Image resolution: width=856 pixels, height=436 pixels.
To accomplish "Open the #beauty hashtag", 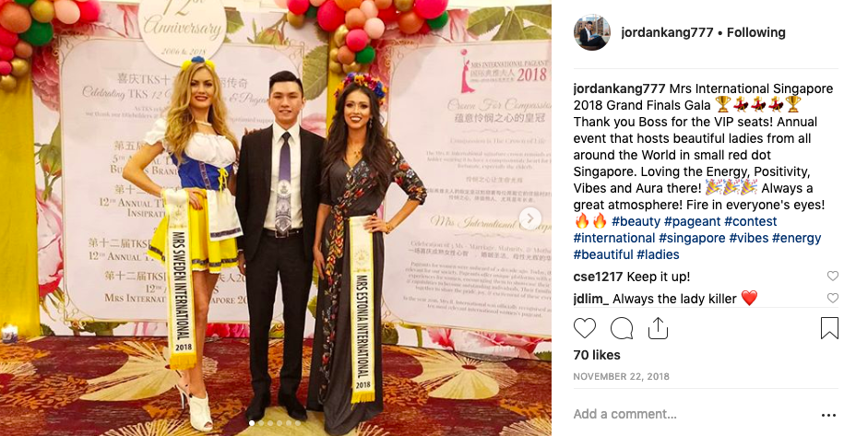I will [x=636, y=221].
